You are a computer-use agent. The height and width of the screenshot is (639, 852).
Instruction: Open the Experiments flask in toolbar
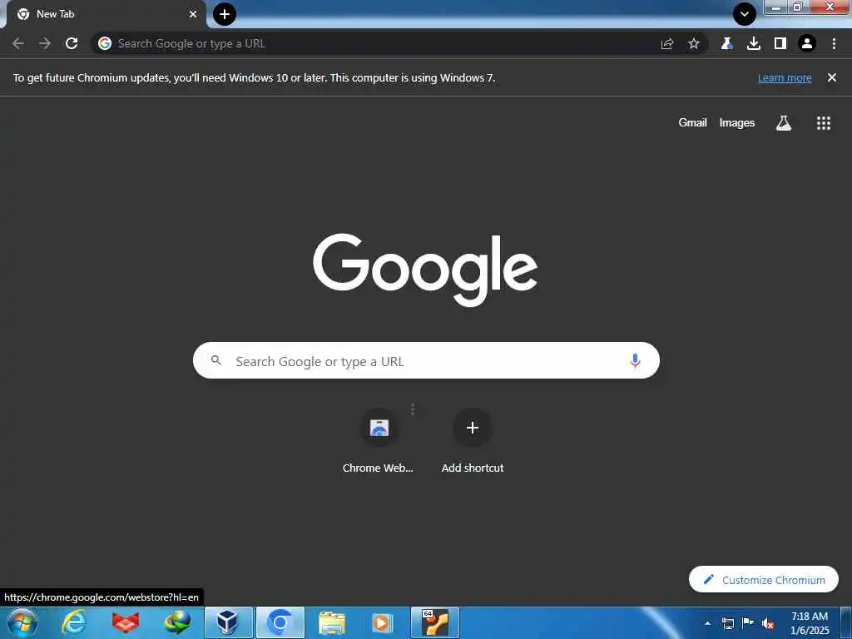pyautogui.click(x=726, y=43)
